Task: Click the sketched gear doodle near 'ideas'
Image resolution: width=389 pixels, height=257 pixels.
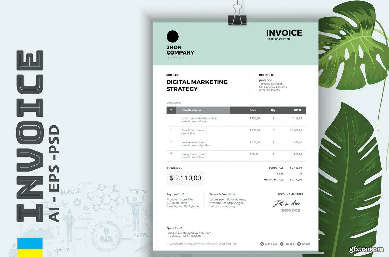Action: (77, 202)
